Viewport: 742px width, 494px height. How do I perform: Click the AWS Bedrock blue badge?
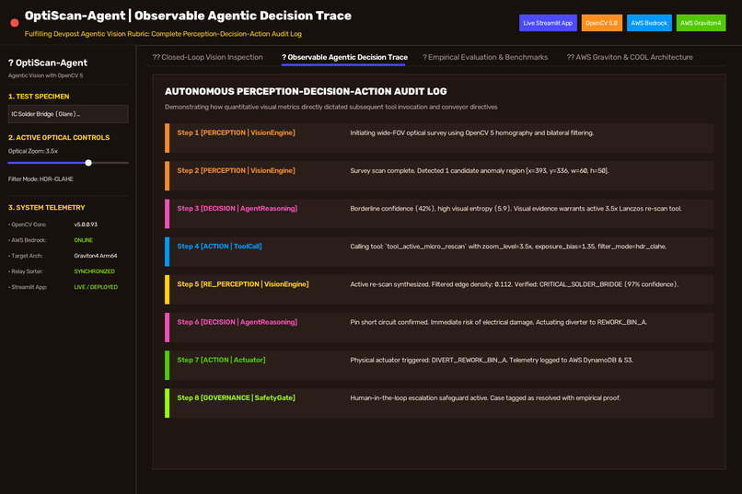click(x=649, y=23)
